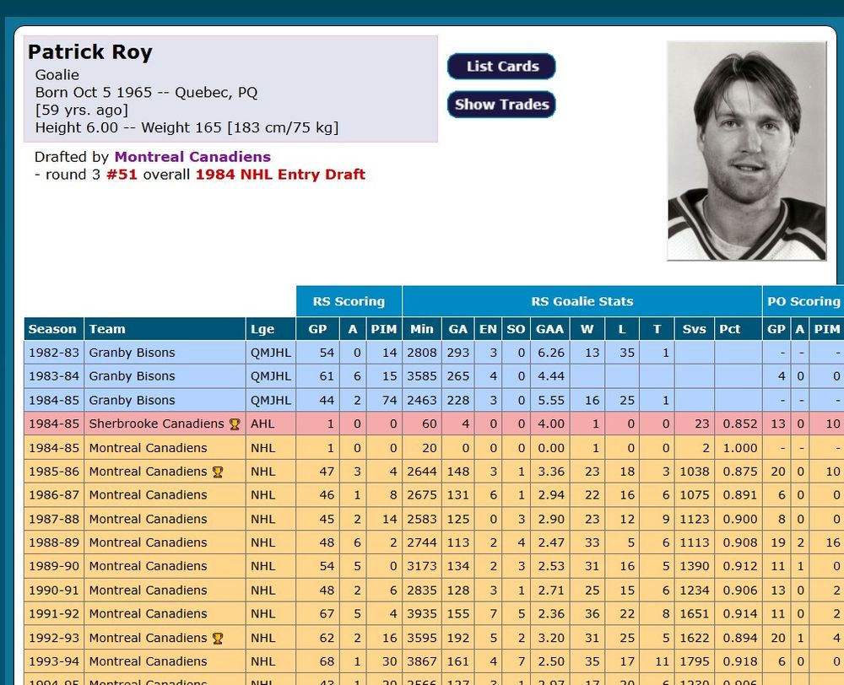Click the 1985-86 season cell
The height and width of the screenshot is (685, 844).
(x=53, y=472)
